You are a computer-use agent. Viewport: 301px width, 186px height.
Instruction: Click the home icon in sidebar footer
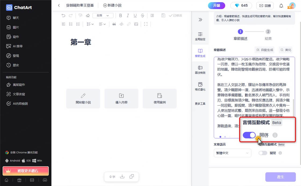point(6,180)
